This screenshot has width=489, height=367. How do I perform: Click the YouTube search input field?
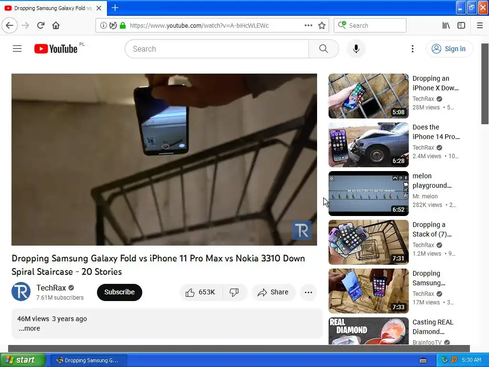point(217,49)
